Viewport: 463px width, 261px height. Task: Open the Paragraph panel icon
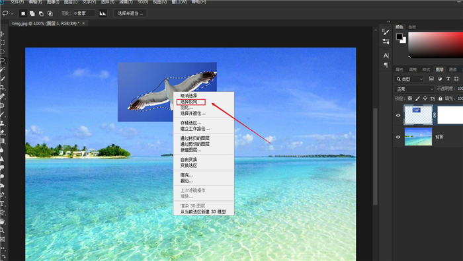386,65
